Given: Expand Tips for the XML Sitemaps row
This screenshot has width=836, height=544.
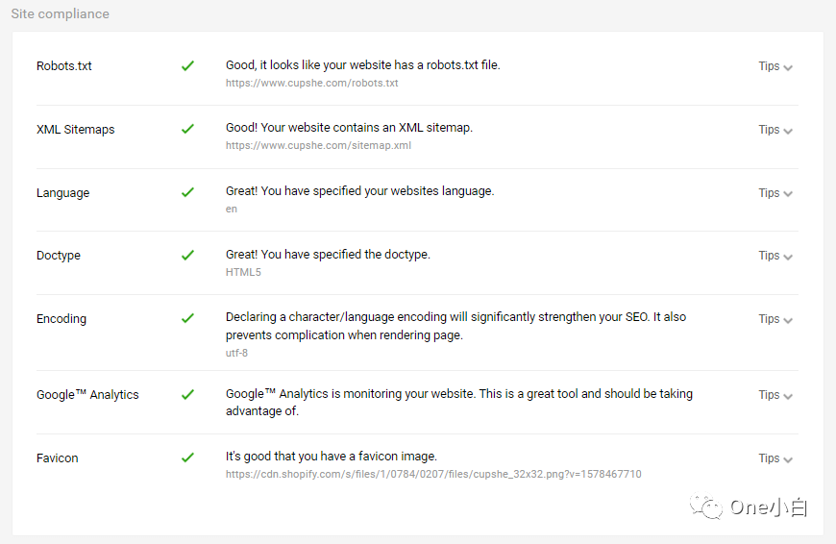Looking at the screenshot, I should [775, 130].
